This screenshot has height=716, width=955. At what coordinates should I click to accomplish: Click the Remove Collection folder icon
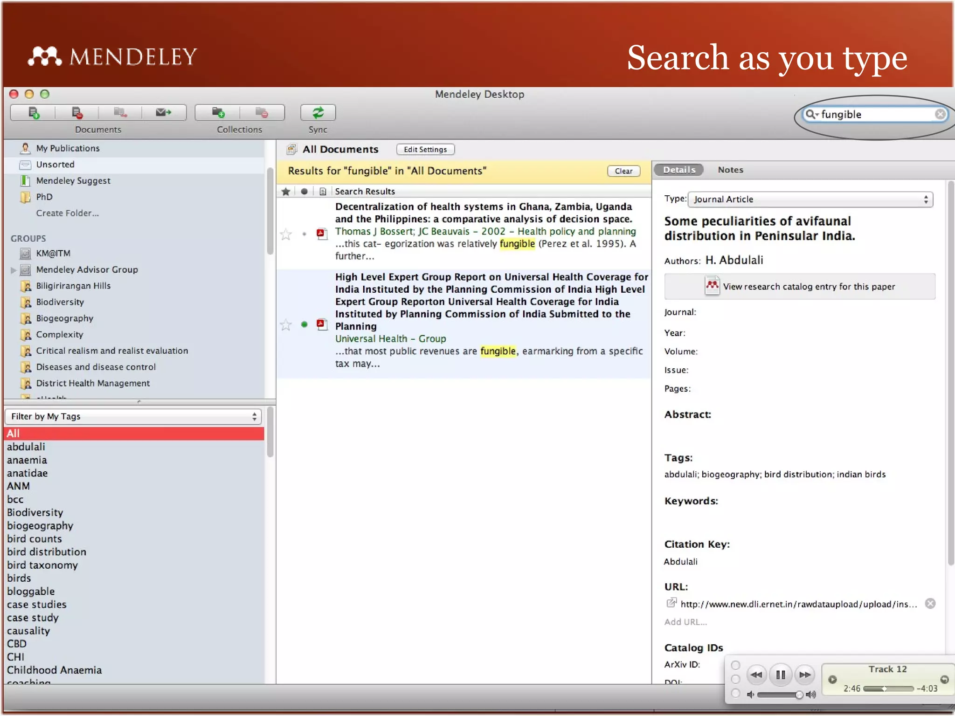[x=262, y=113]
